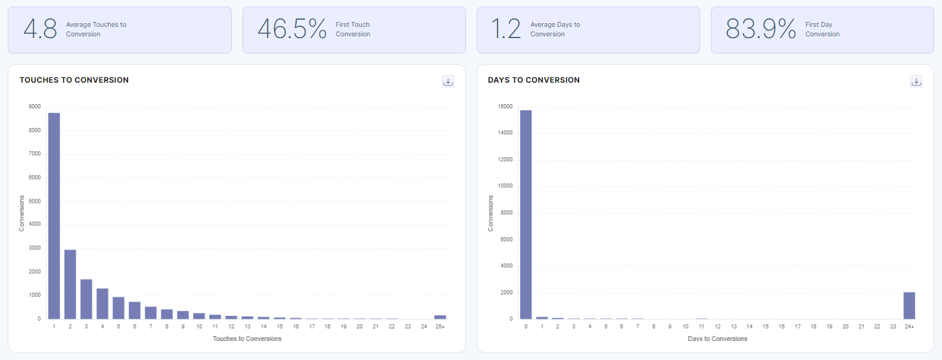The image size is (942, 360).
Task: Select the 25+ touches bar
Action: (x=440, y=317)
